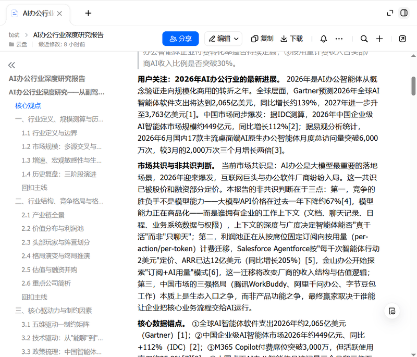The width and height of the screenshot is (417, 357).
Task: Click the 用户关注 bold paragraph heading
Action: (x=209, y=79)
